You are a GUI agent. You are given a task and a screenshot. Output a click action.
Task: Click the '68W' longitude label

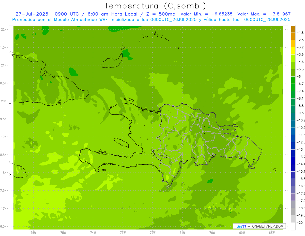(x=272, y=233)
